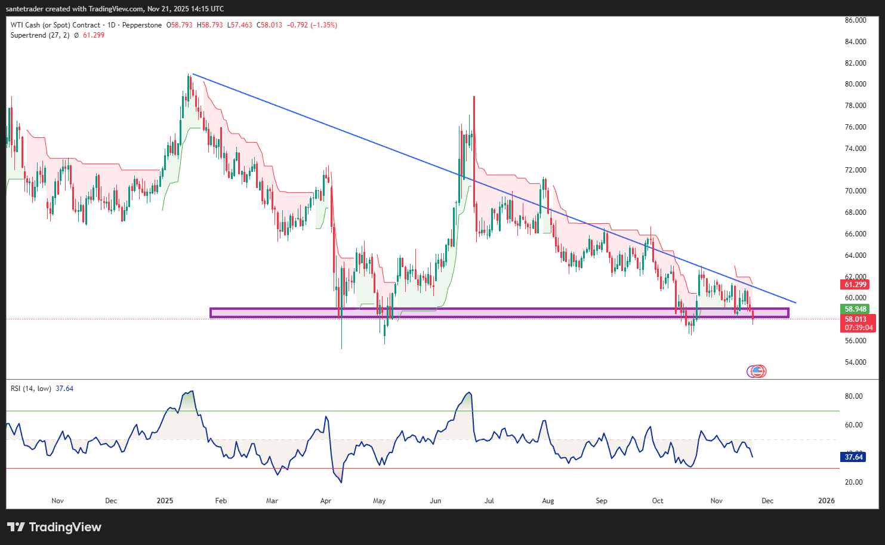The image size is (885, 545).
Task: Click the red 61.299 Supertrend price tag
Action: pyautogui.click(x=856, y=285)
